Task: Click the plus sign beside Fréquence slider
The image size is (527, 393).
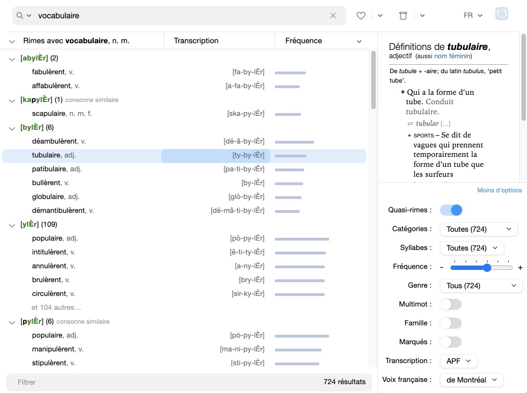Action: [x=520, y=268]
